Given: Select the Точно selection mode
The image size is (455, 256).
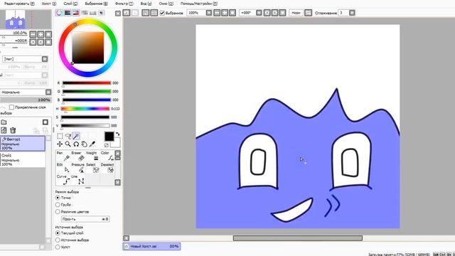Looking at the screenshot, I should 58,198.
